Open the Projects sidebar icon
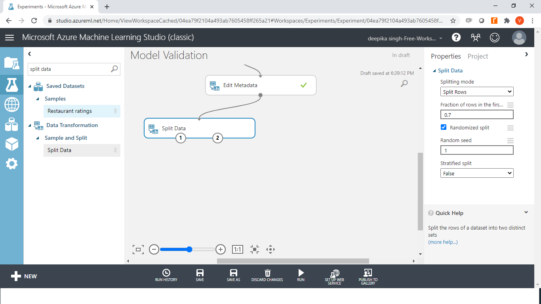The image size is (541, 304). 11,63
